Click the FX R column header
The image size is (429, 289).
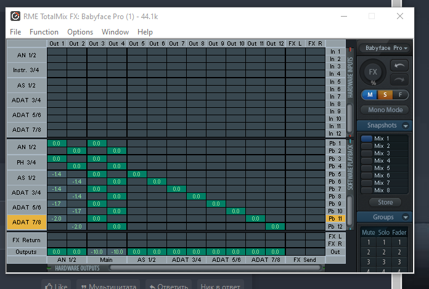(315, 44)
